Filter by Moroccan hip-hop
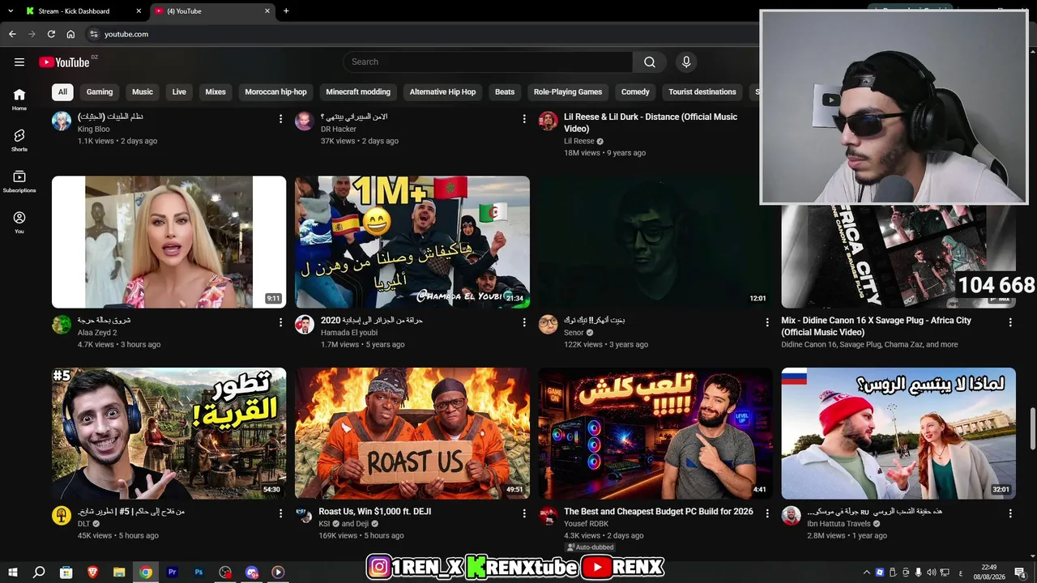Image resolution: width=1037 pixels, height=583 pixels. (x=276, y=91)
